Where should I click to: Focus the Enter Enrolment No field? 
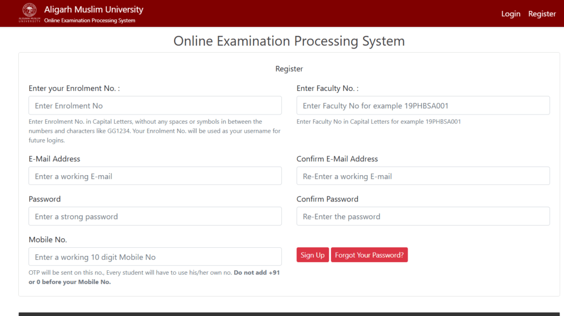point(155,106)
